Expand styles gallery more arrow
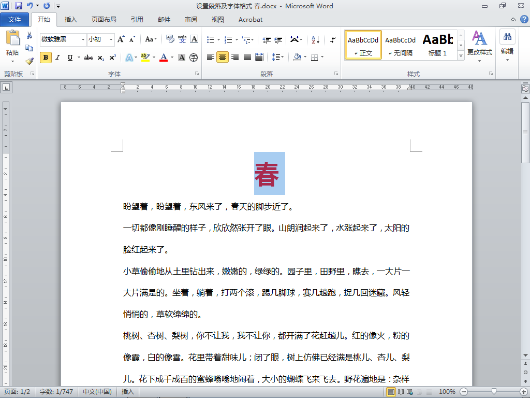Screen dimensions: 530x398 [x=461, y=55]
